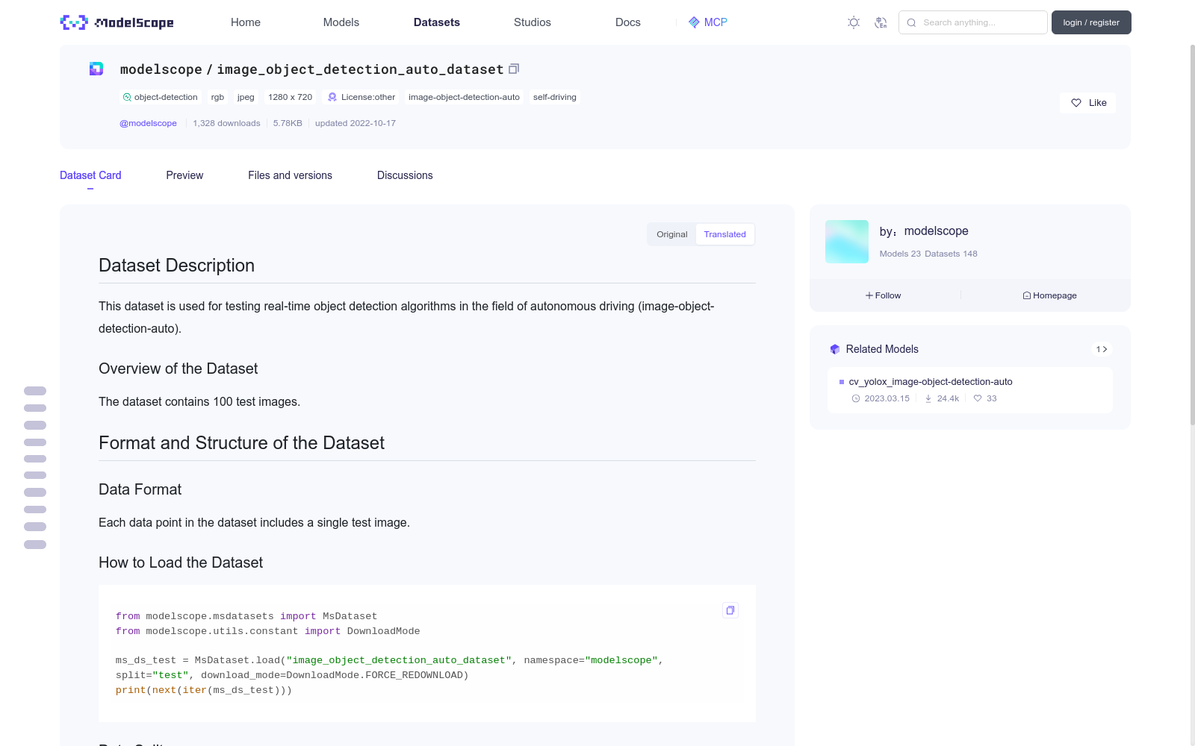Click the Dataset Description heading
This screenshot has height=746, width=1195.
[176, 266]
